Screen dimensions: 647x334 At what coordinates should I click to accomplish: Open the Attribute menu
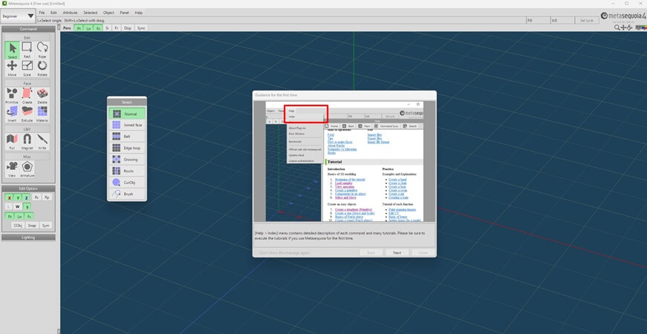pos(70,13)
